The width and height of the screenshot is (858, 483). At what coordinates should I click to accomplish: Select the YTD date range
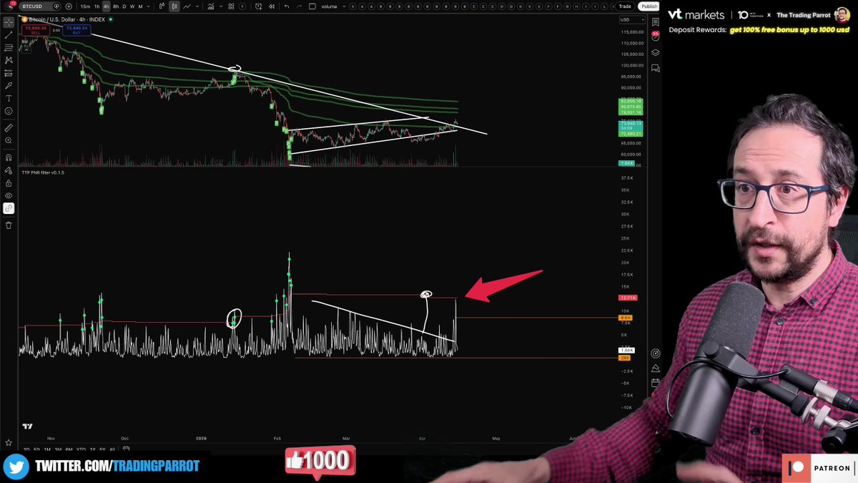pos(81,449)
